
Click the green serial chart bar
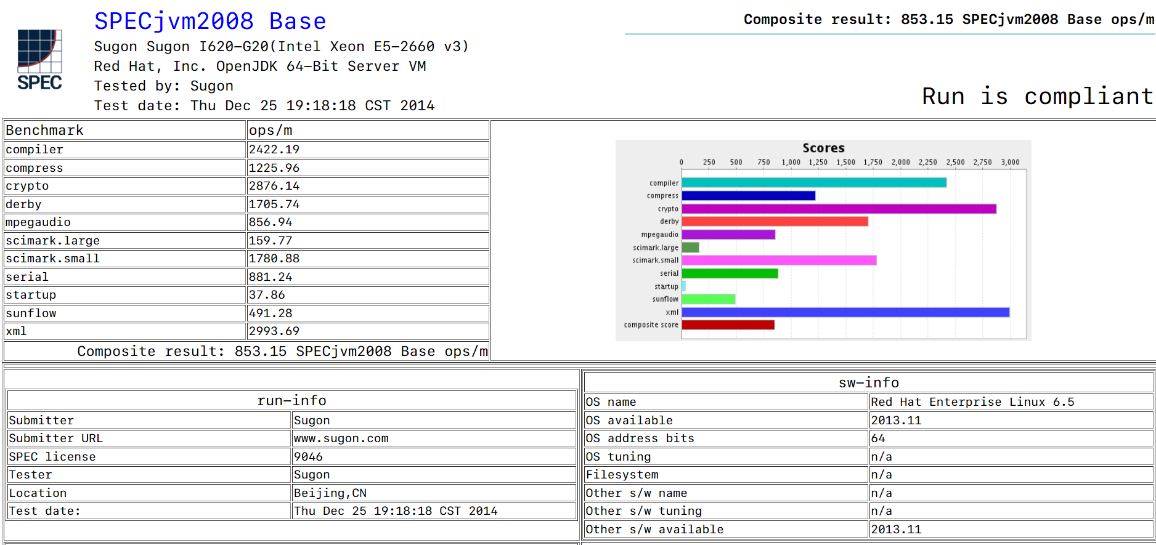pos(730,273)
